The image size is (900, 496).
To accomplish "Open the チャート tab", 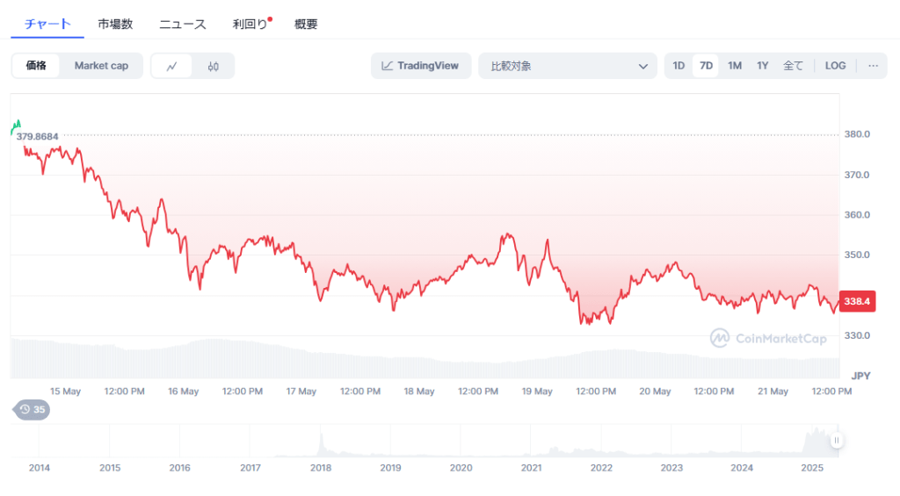I will coord(47,24).
